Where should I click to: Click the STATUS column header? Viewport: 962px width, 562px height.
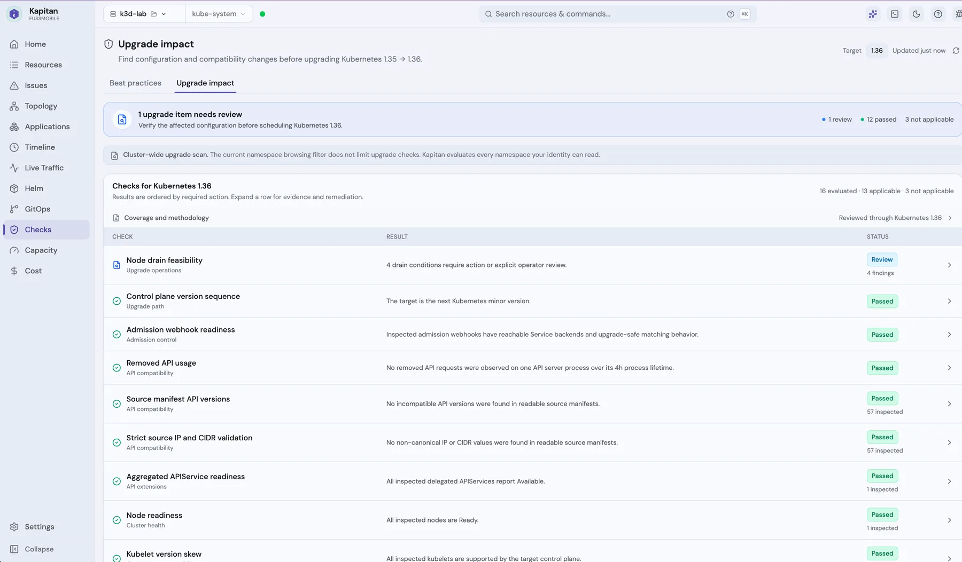tap(878, 237)
